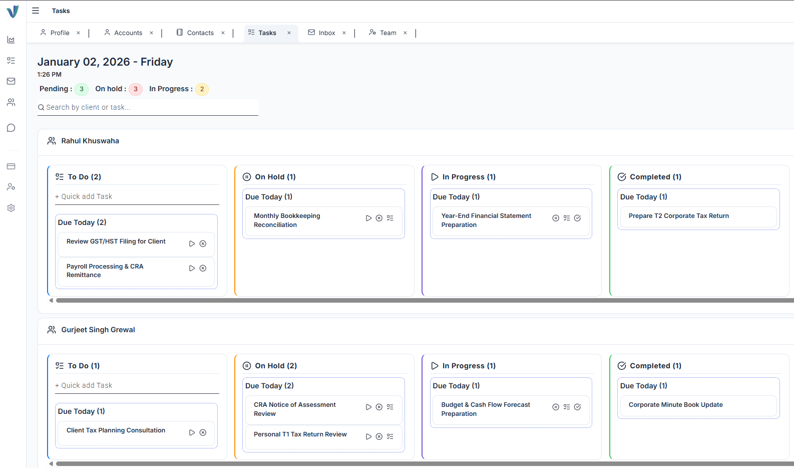The image size is (794, 468).
Task: Open the settings gear in sidebar
Action: tap(11, 208)
